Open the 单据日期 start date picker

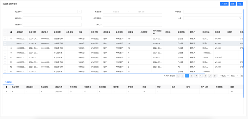(116, 12)
